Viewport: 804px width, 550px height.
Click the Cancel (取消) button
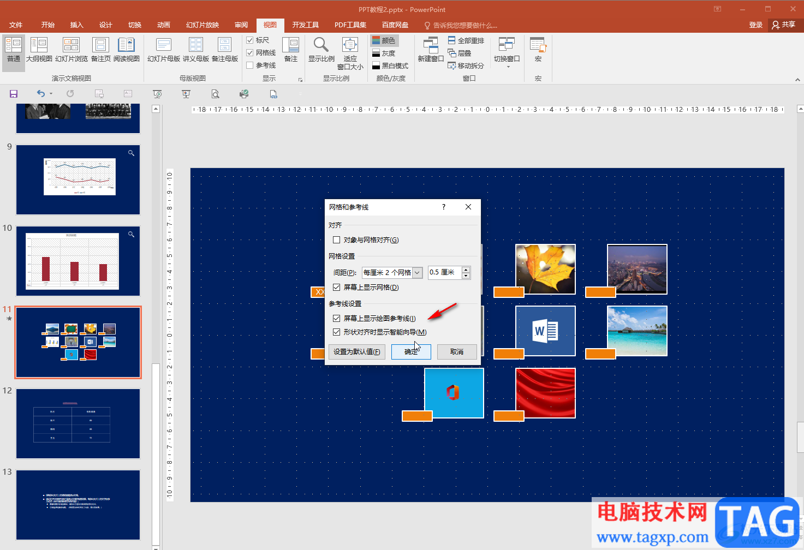click(x=457, y=352)
